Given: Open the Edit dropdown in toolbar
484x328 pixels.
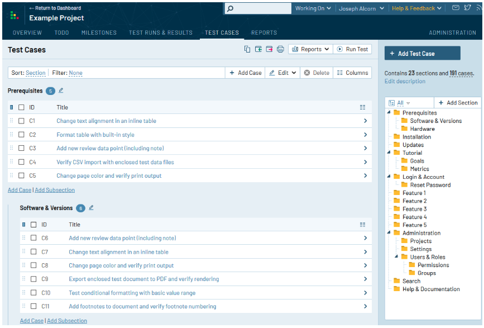Looking at the screenshot, I should 282,73.
